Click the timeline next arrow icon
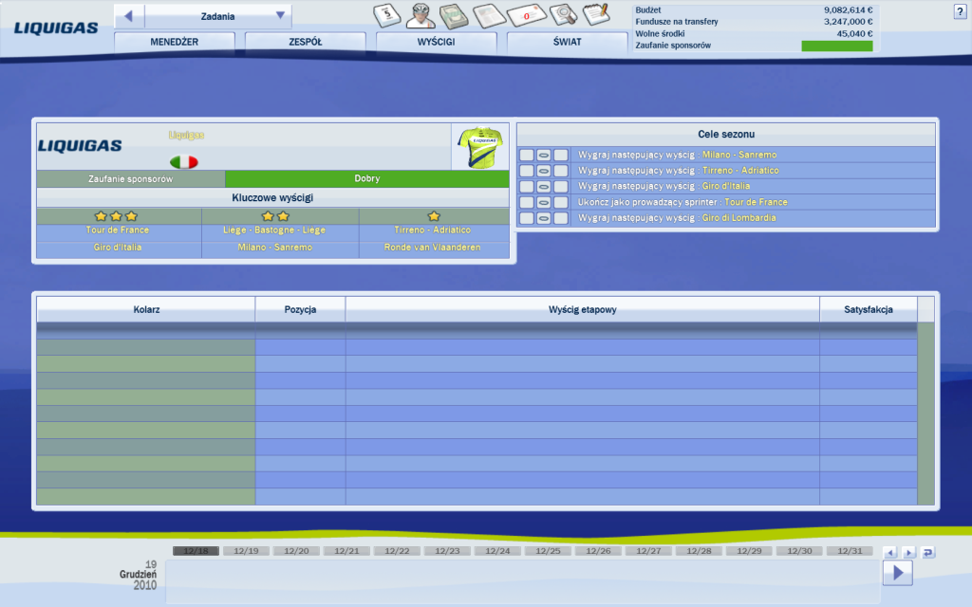Viewport: 972px width, 607px height. (908, 553)
